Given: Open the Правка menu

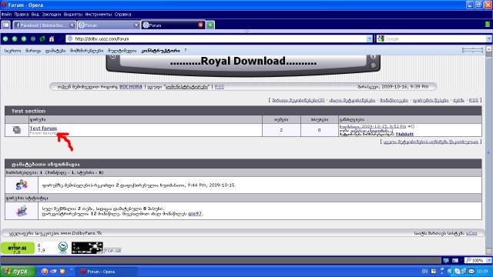Looking at the screenshot, I should pos(22,15).
